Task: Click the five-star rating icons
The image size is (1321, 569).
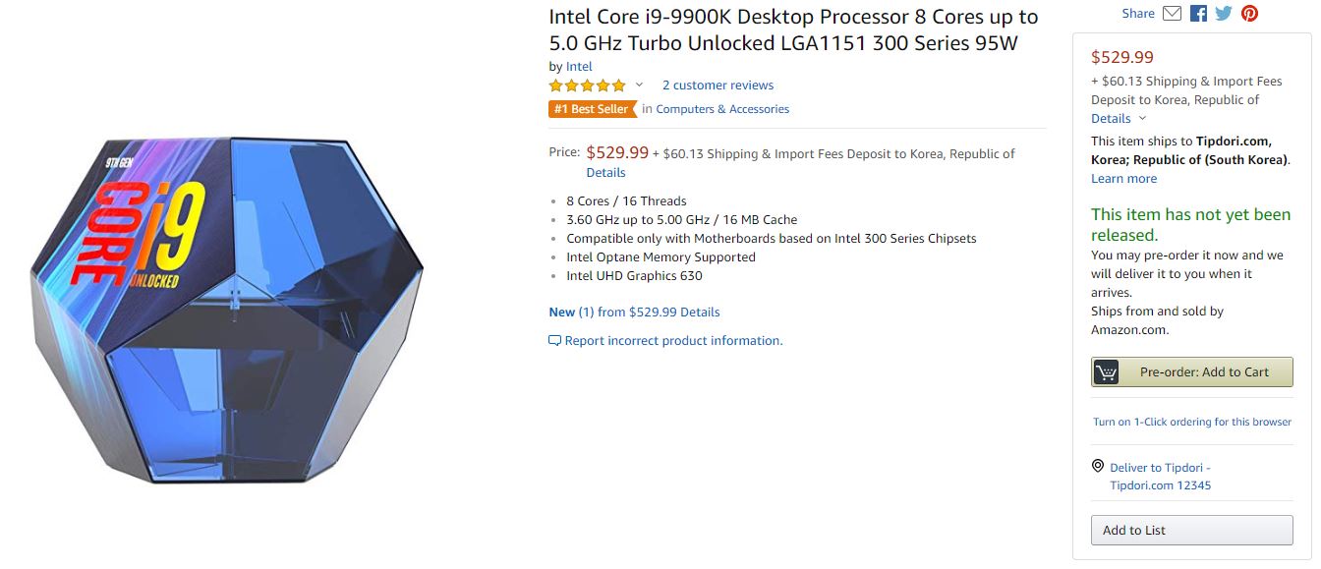Action: click(587, 85)
